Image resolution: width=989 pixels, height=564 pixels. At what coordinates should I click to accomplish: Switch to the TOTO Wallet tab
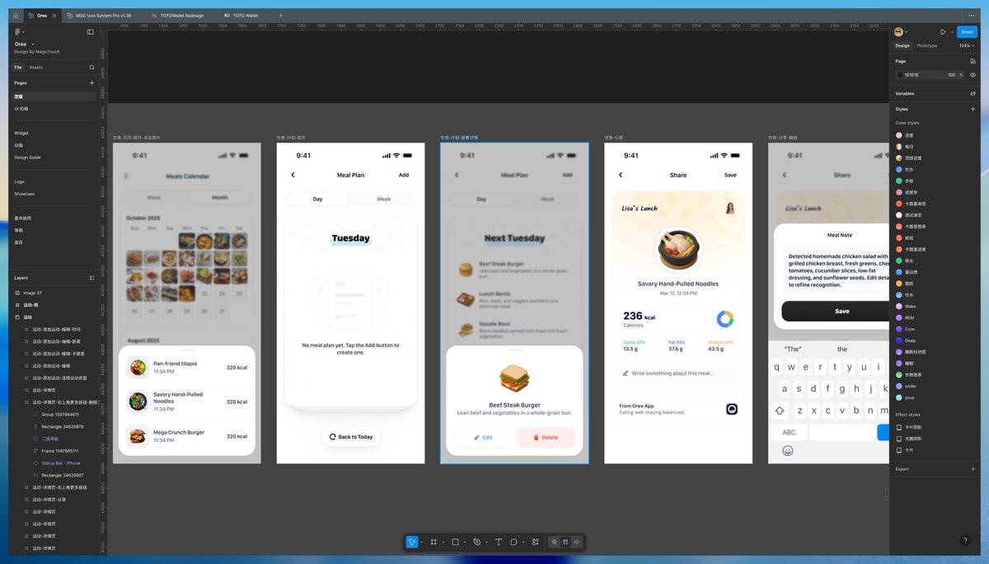coord(245,16)
